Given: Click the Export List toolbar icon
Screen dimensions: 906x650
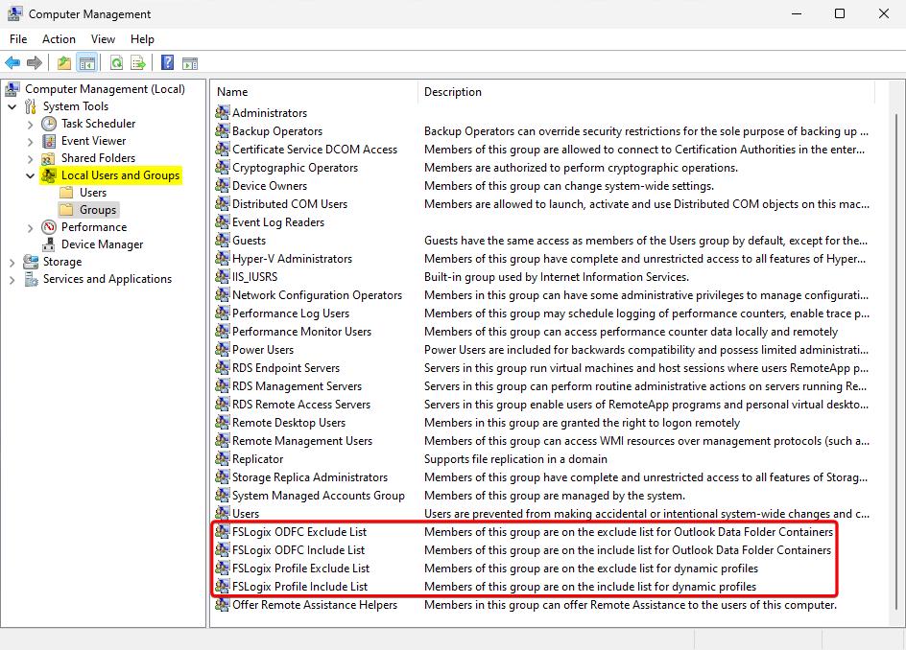Looking at the screenshot, I should point(138,63).
